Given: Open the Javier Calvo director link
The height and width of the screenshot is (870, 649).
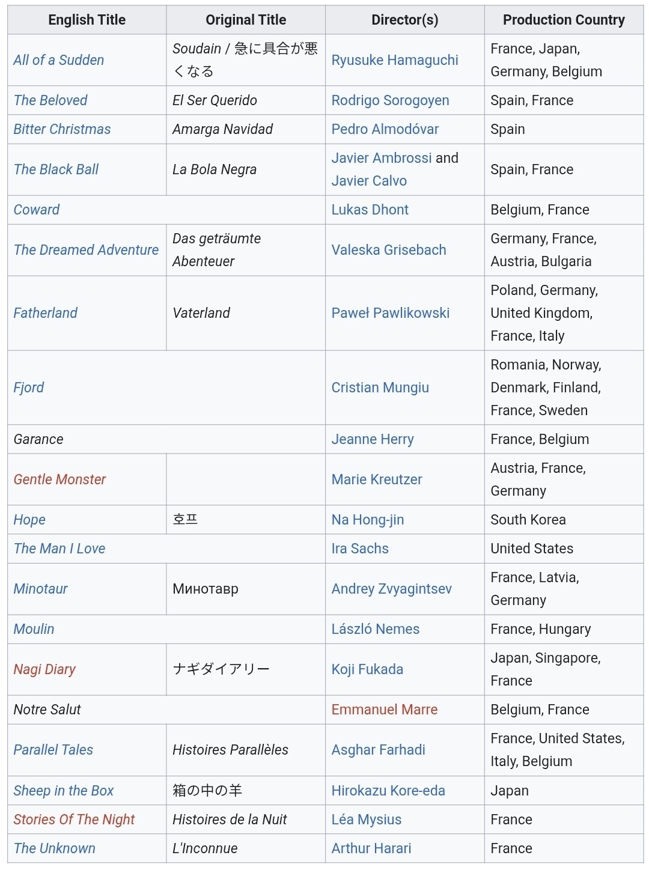Looking at the screenshot, I should tap(369, 181).
